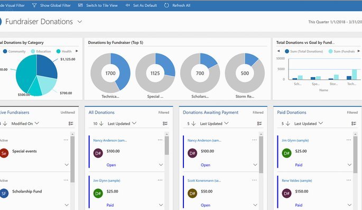The image size is (362, 210).
Task: Open Rene Valdes (sample) link in Paid Donations
Action: tap(296, 180)
